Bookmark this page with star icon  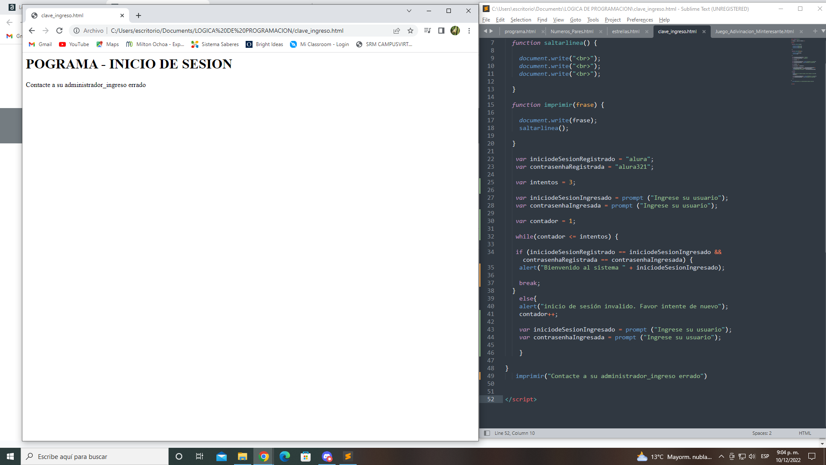410,31
